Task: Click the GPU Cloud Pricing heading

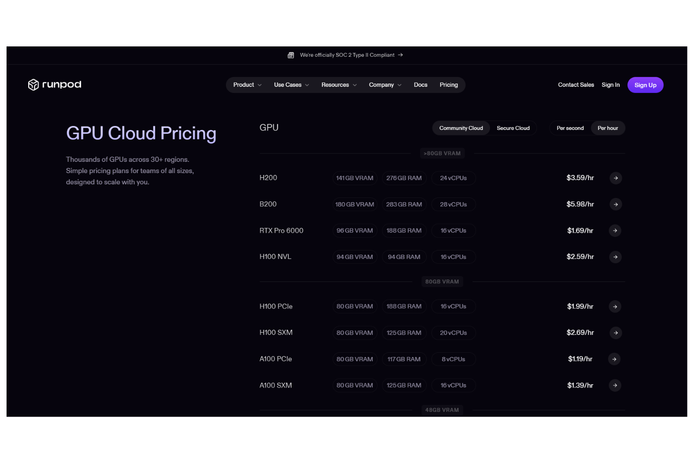Action: (141, 134)
